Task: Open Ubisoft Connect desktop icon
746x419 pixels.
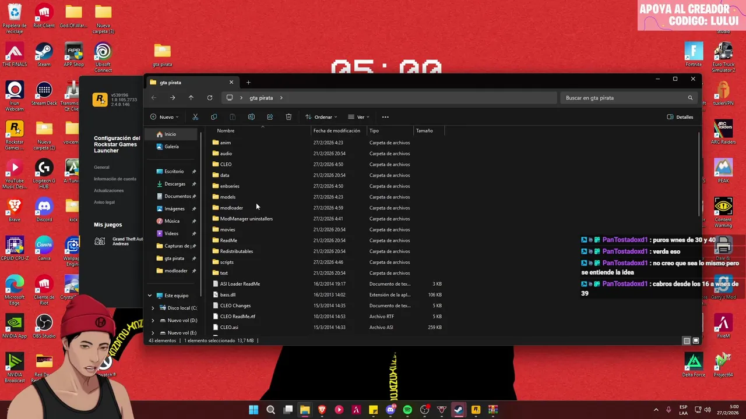Action: 103,58
